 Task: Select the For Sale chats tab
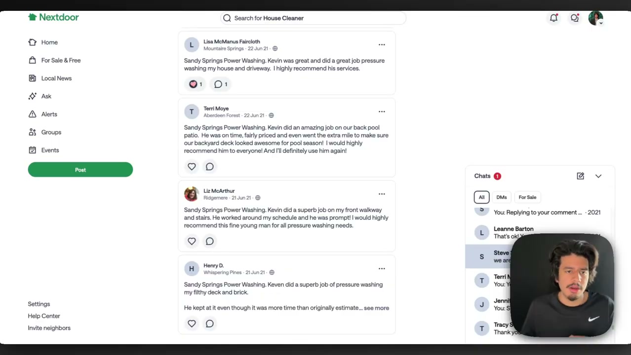[x=527, y=197]
